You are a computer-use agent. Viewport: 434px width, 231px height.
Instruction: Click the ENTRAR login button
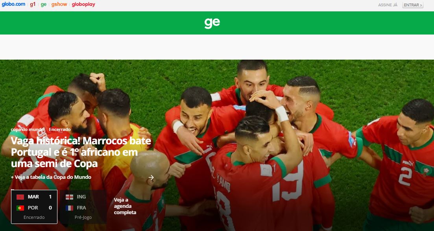pos(413,5)
